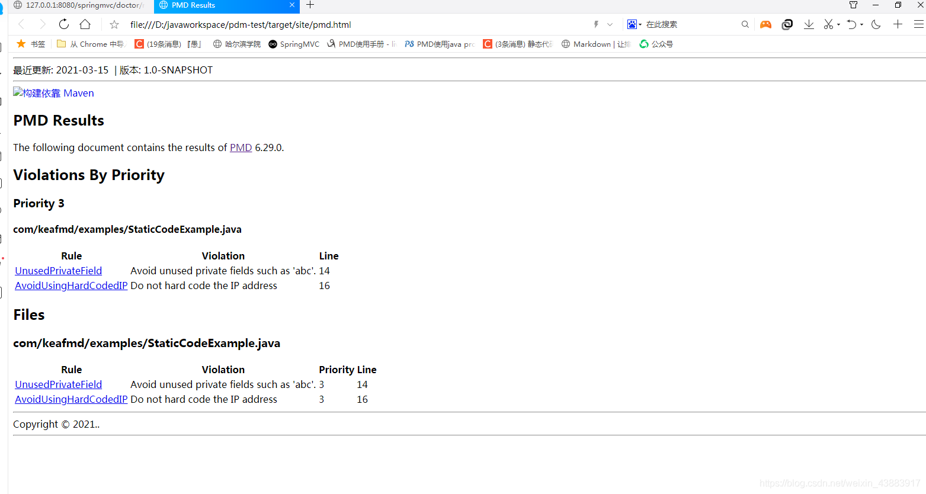Click the search magnifier icon

745,24
